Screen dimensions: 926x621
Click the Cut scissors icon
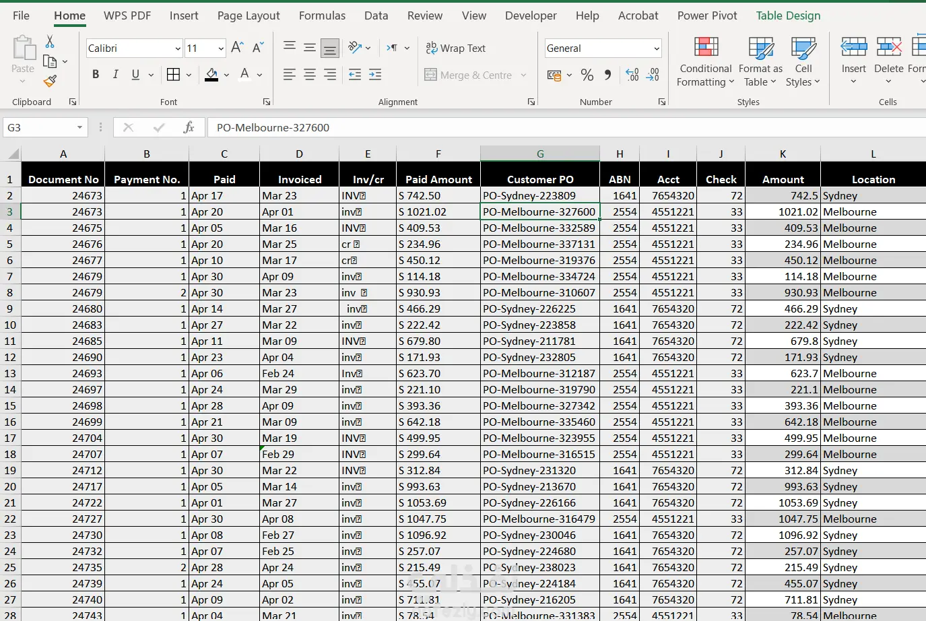click(50, 42)
